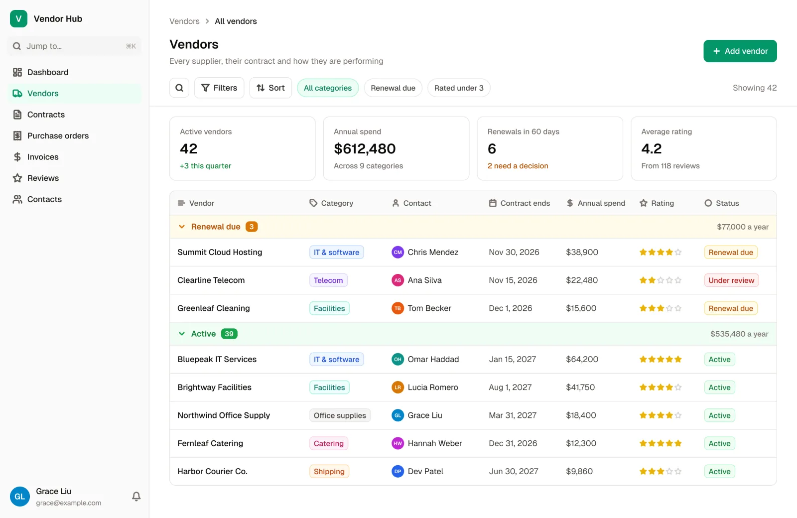Toggle the Renewal due filter chip

coord(393,88)
